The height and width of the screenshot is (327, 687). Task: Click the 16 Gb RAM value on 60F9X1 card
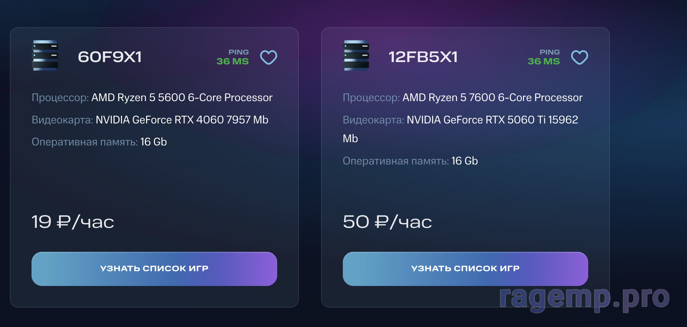pos(153,142)
